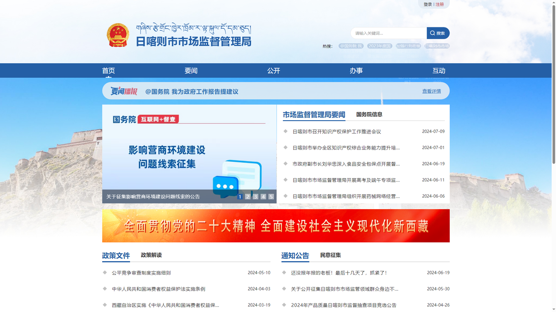Open policy 西藏自治区实施《中华人民共和国消费者权益保...
The width and height of the screenshot is (556, 312).
click(165, 305)
